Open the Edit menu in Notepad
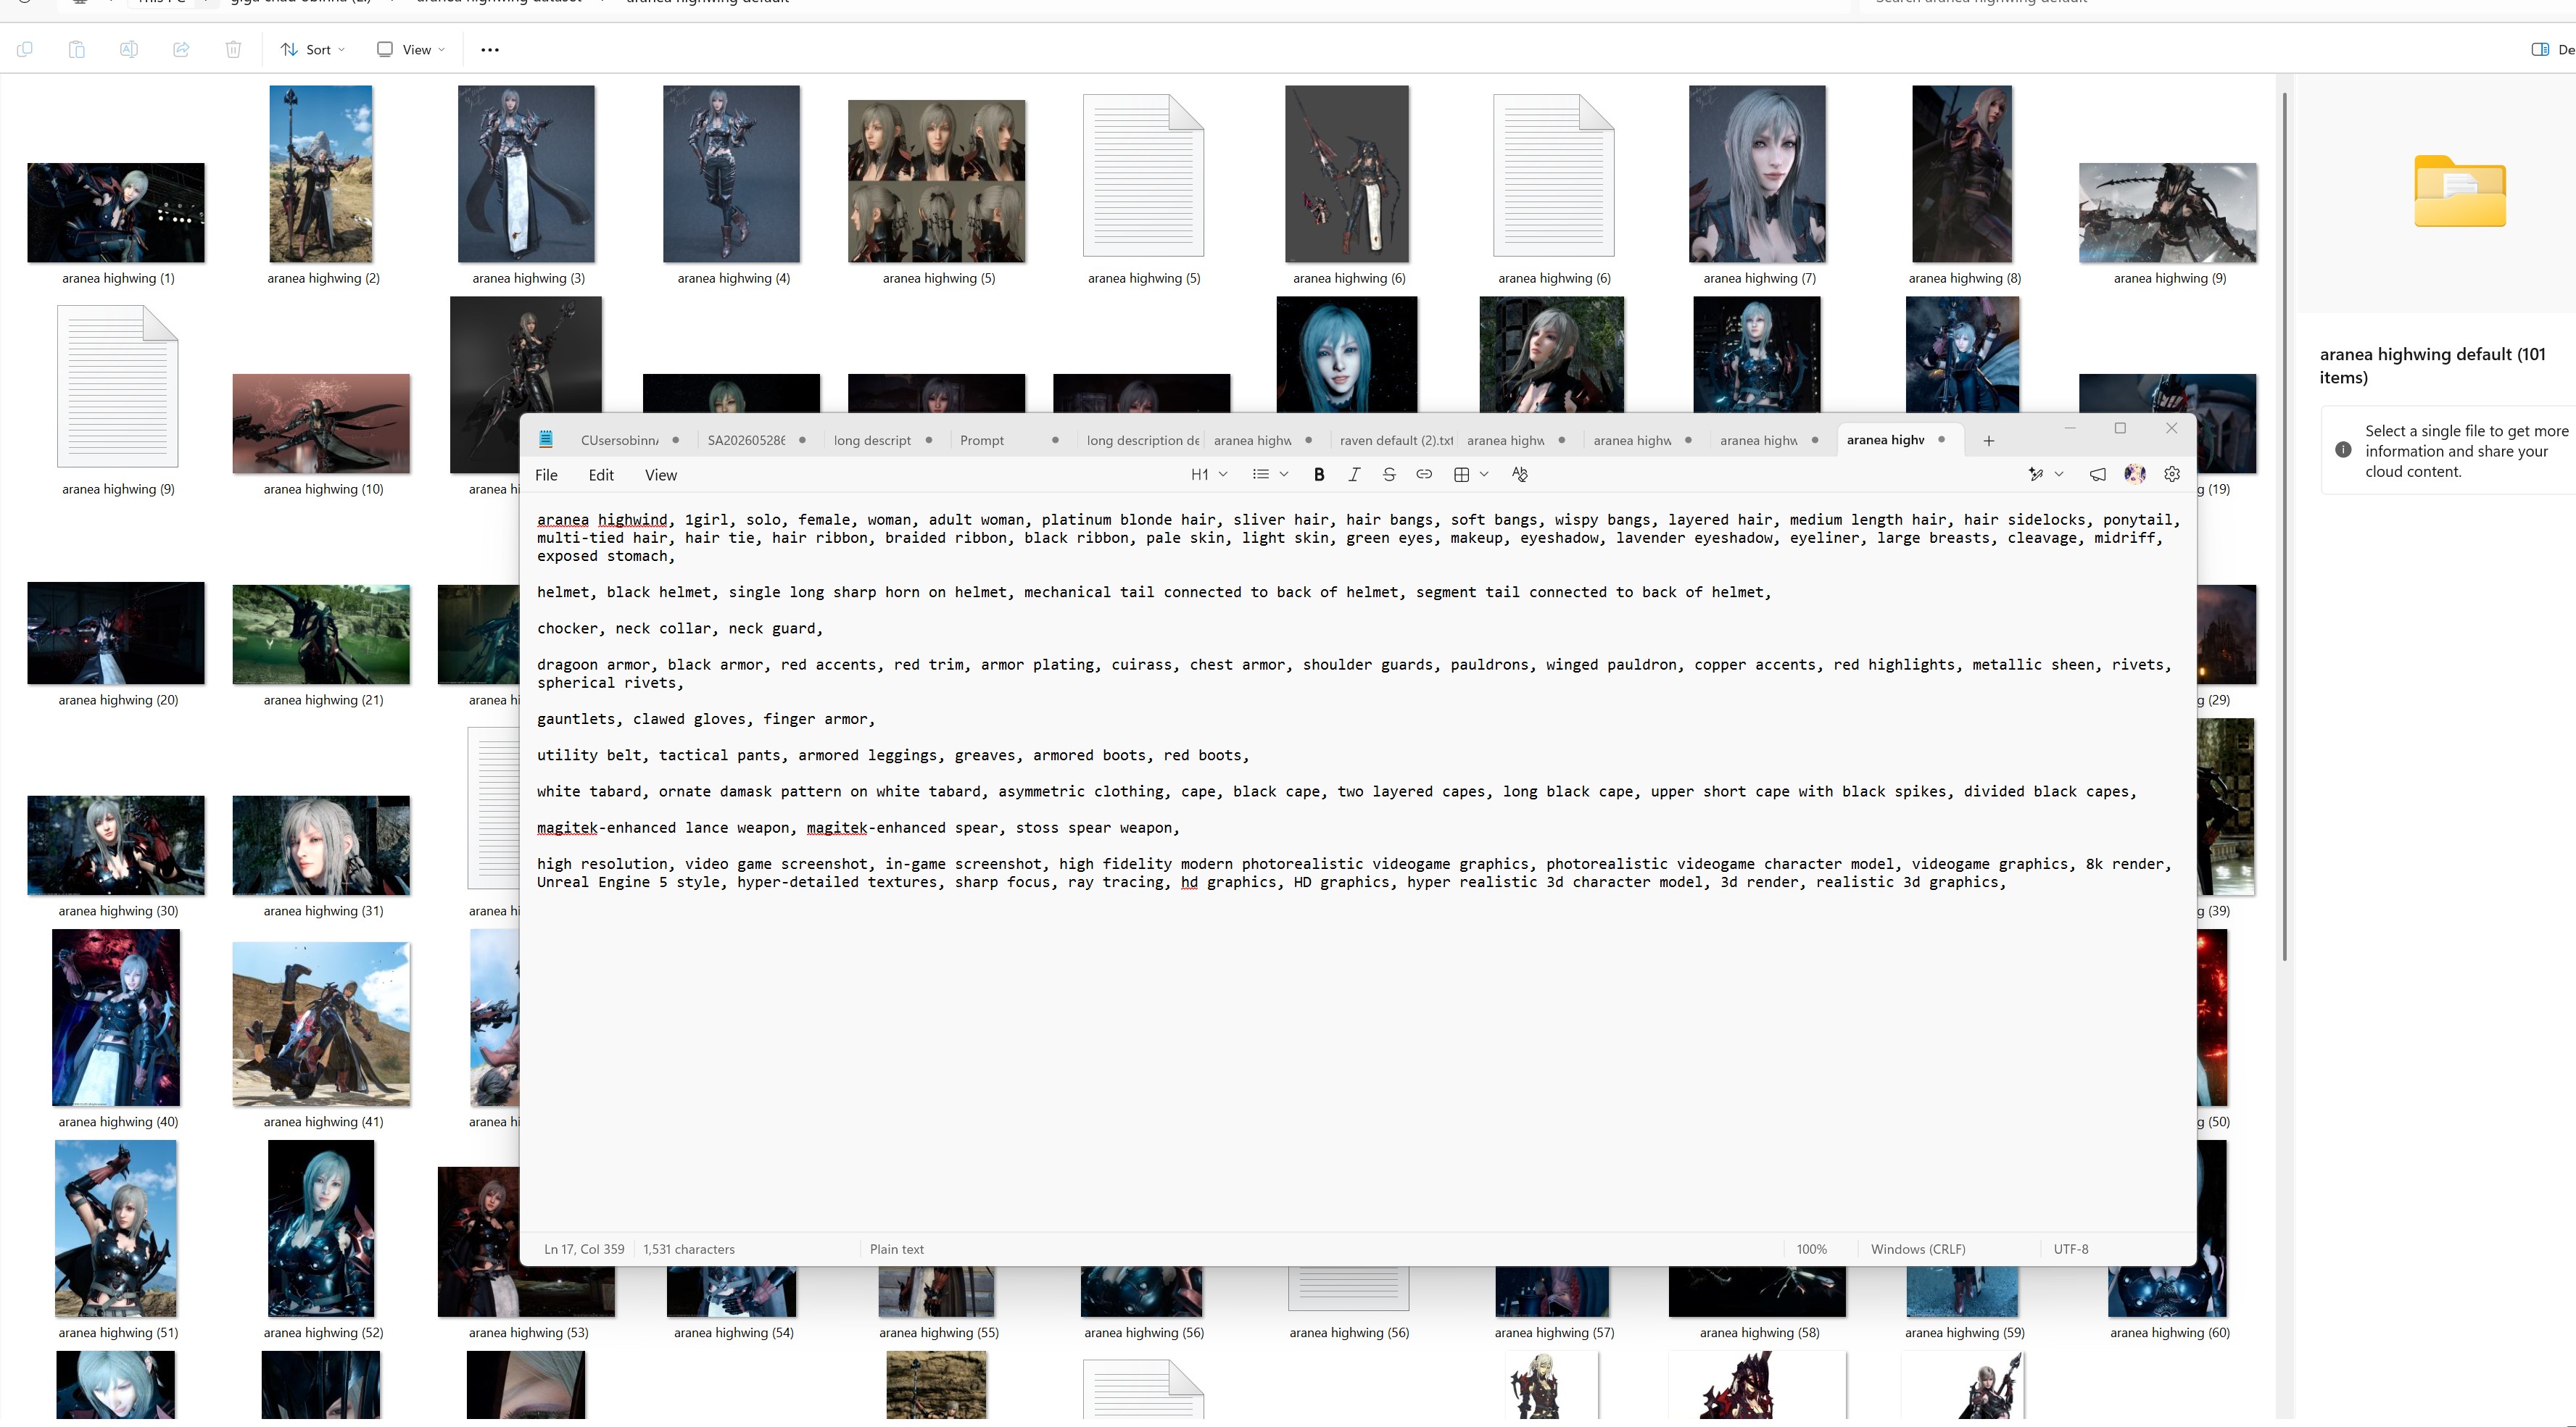2576x1427 pixels. (x=601, y=475)
